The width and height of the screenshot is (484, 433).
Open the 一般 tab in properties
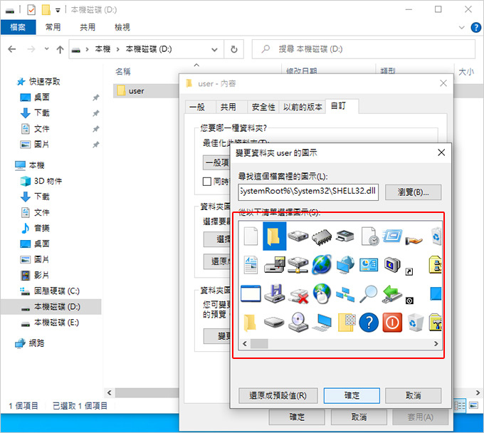(x=200, y=107)
